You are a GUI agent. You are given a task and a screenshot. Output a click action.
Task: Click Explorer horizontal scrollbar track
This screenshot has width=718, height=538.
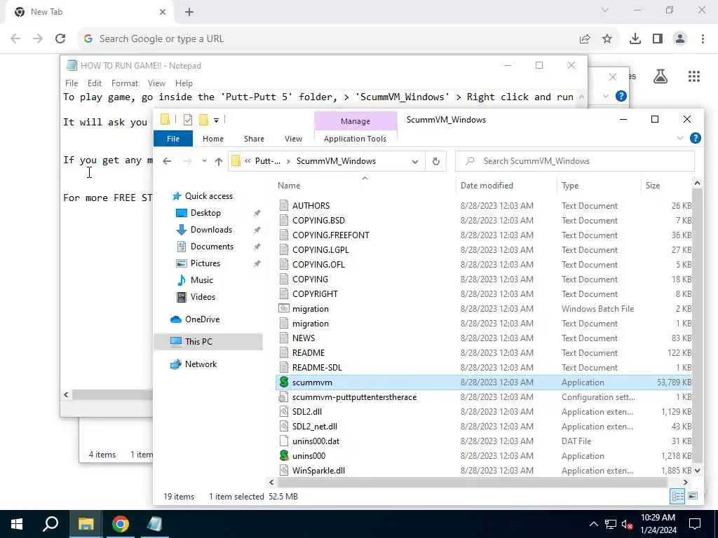click(472, 482)
